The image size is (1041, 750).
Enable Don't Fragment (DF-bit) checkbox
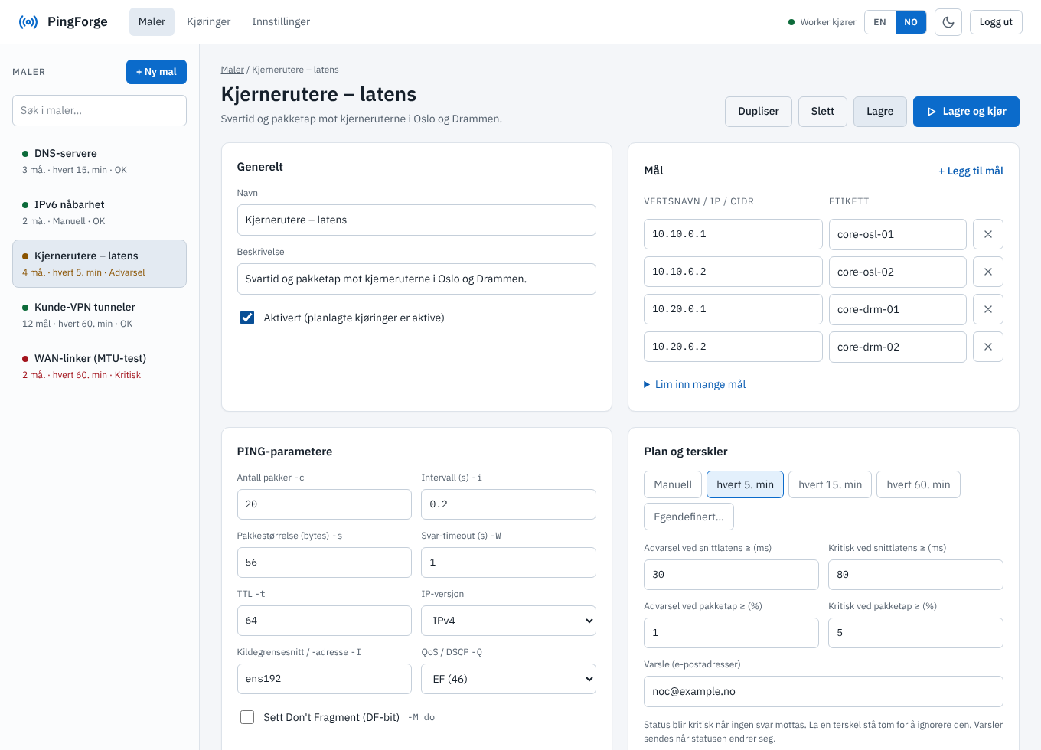tap(247, 717)
